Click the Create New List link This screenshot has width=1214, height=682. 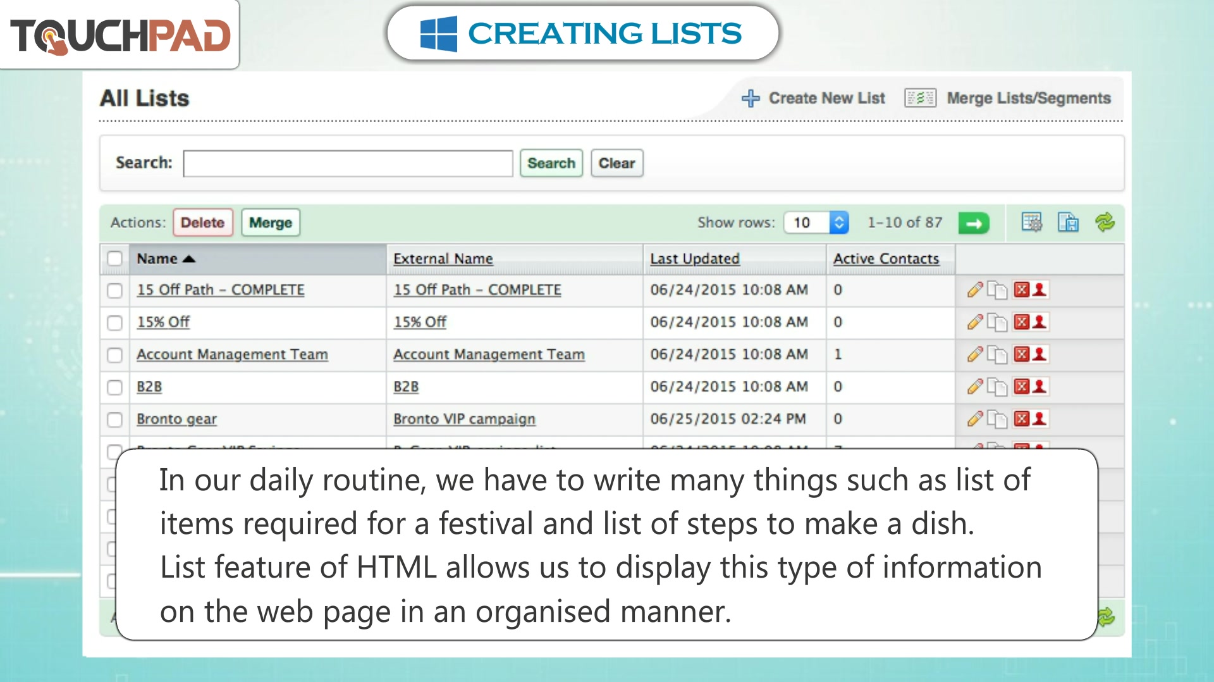(826, 98)
